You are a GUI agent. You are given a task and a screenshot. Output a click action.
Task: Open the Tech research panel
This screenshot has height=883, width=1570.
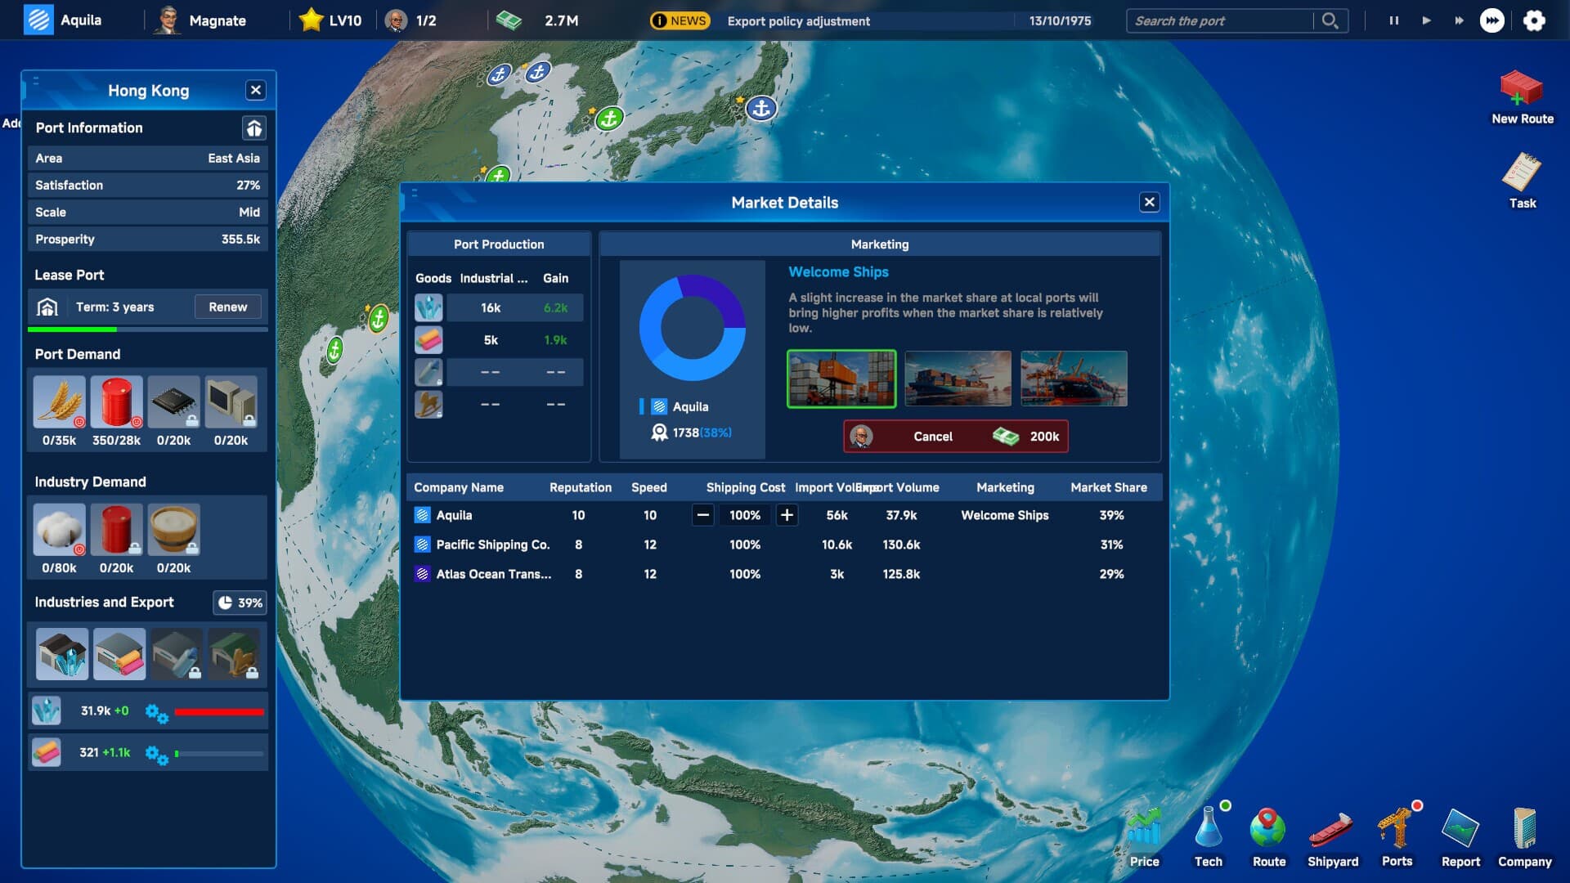pyautogui.click(x=1208, y=834)
